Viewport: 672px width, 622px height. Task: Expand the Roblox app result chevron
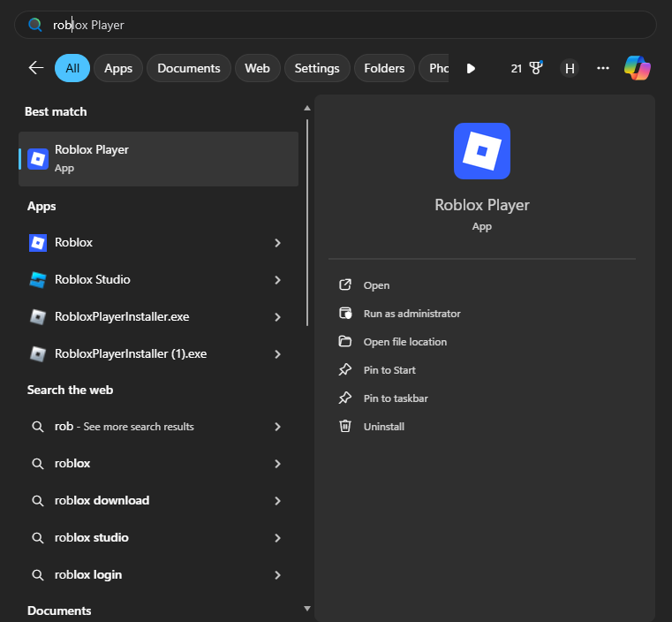click(x=277, y=243)
